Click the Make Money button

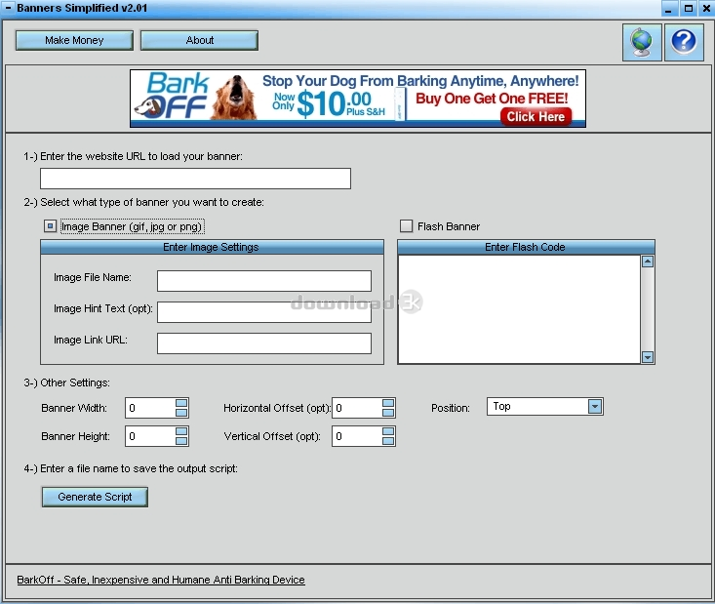[x=74, y=40]
